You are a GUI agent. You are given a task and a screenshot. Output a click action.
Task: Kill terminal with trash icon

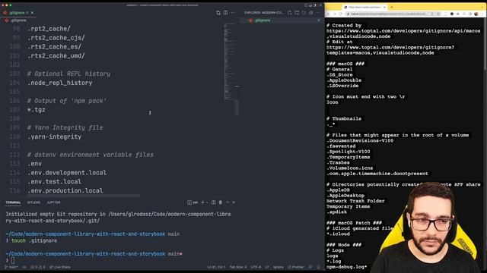click(x=221, y=202)
